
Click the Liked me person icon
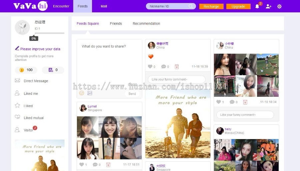click(x=17, y=93)
